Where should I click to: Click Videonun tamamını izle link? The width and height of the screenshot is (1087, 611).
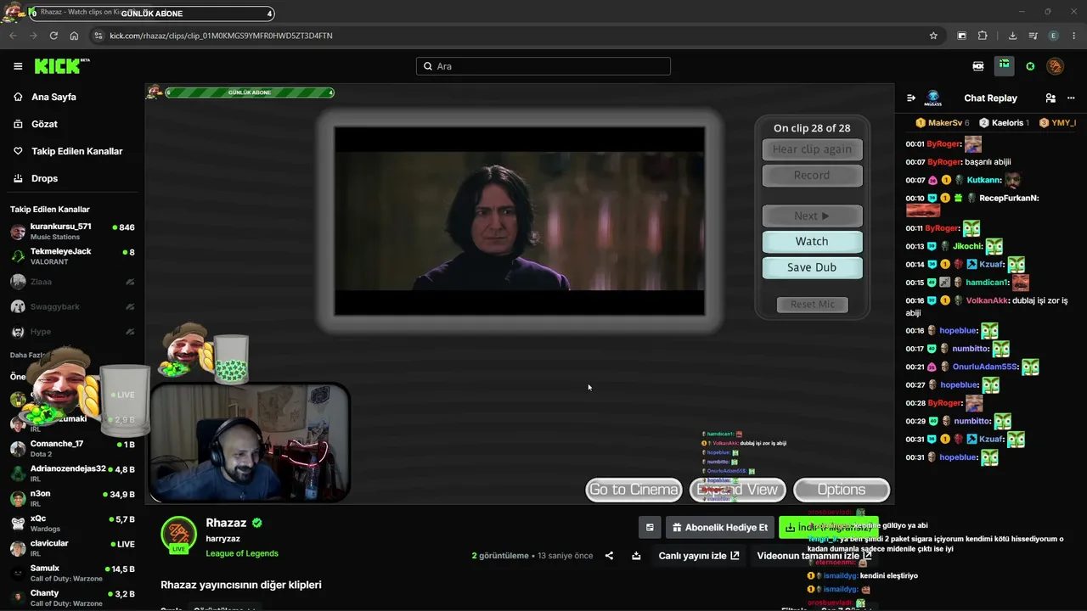[x=814, y=556]
